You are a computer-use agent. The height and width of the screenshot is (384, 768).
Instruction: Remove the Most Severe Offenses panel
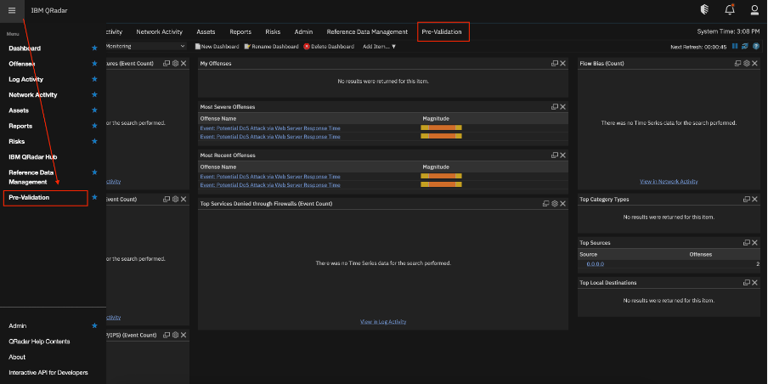click(563, 107)
